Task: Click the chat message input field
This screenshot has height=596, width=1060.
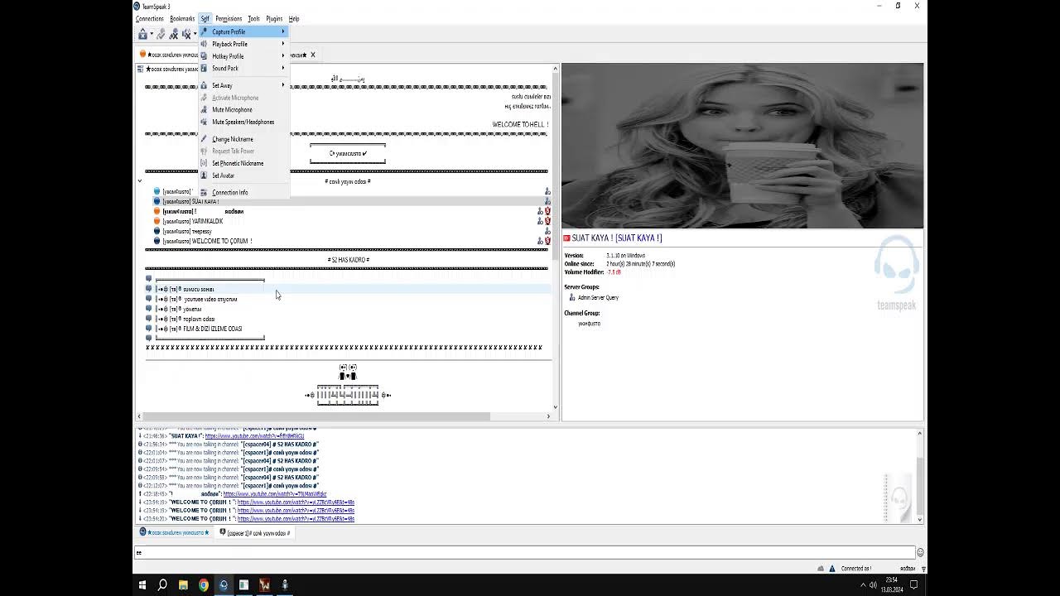Action: 524,552
